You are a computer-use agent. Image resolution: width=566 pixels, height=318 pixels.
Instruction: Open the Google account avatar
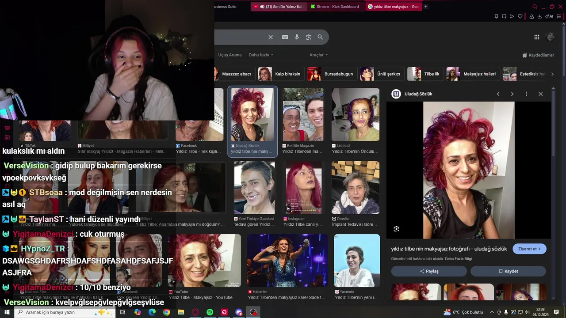[x=551, y=37]
